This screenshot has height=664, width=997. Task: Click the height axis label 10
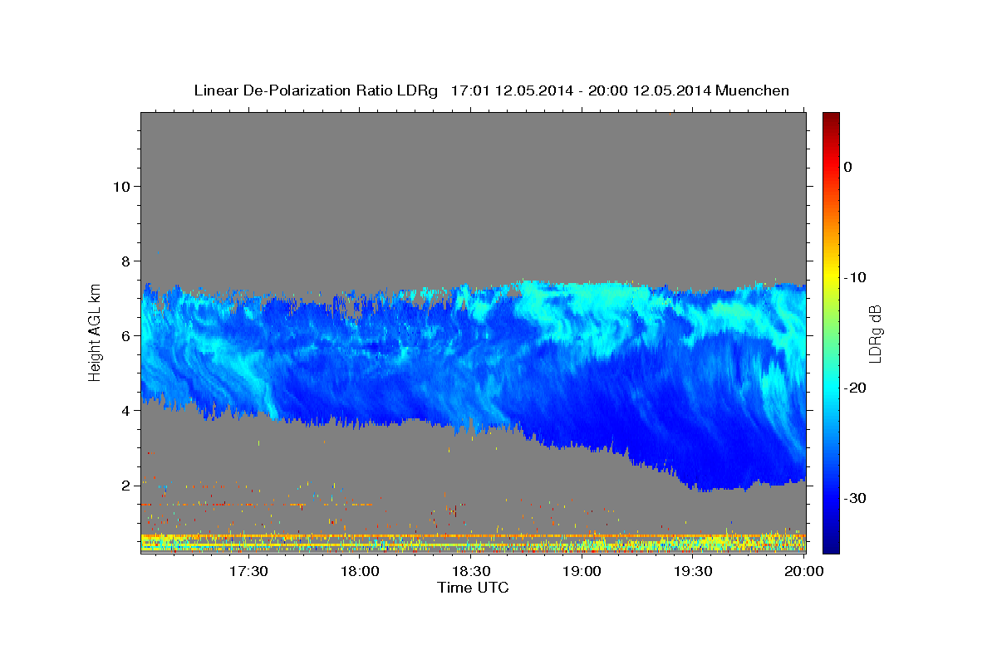(121, 187)
